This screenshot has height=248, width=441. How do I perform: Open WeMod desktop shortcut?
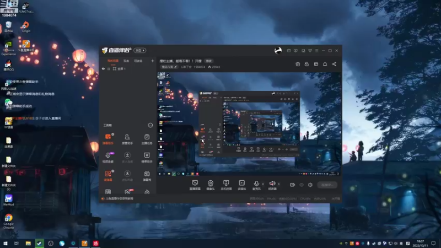(x=8, y=200)
